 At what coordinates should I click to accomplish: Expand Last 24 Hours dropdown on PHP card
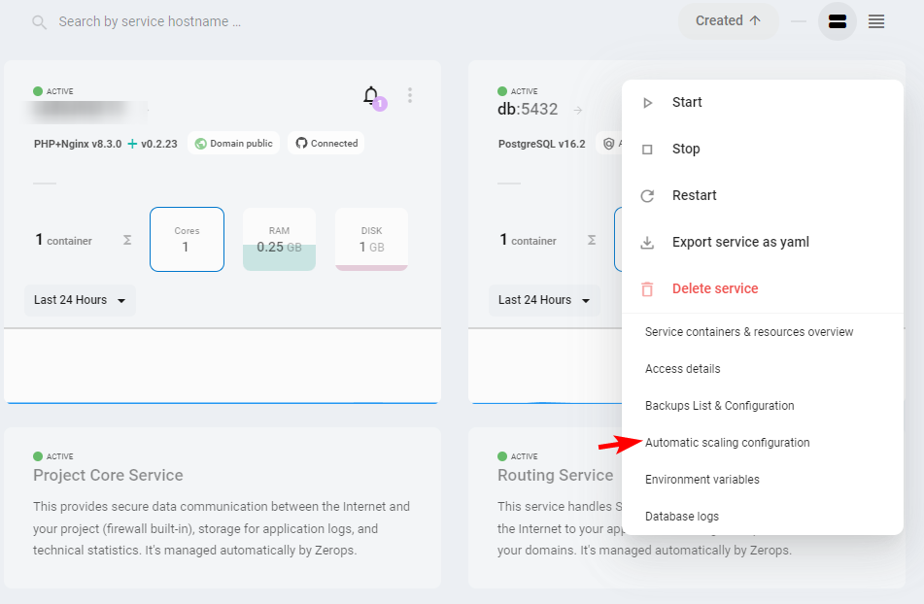(x=81, y=300)
